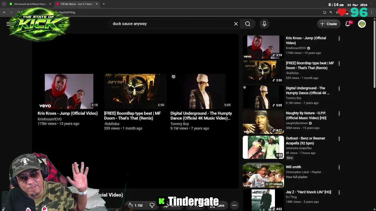
Task: Open the MF Doom That's That Remix end-screen thumbnail
Action: [135, 91]
